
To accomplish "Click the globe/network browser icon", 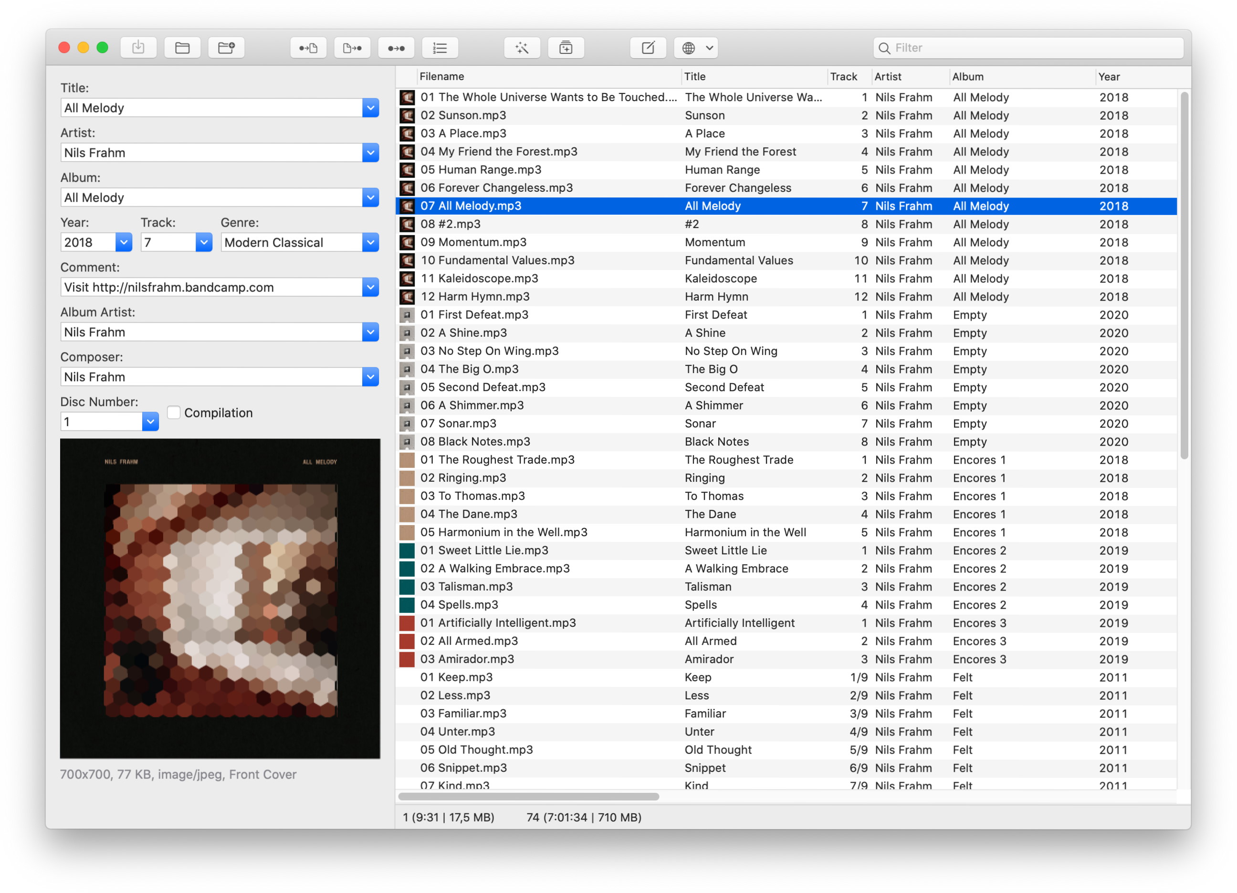I will (690, 48).
